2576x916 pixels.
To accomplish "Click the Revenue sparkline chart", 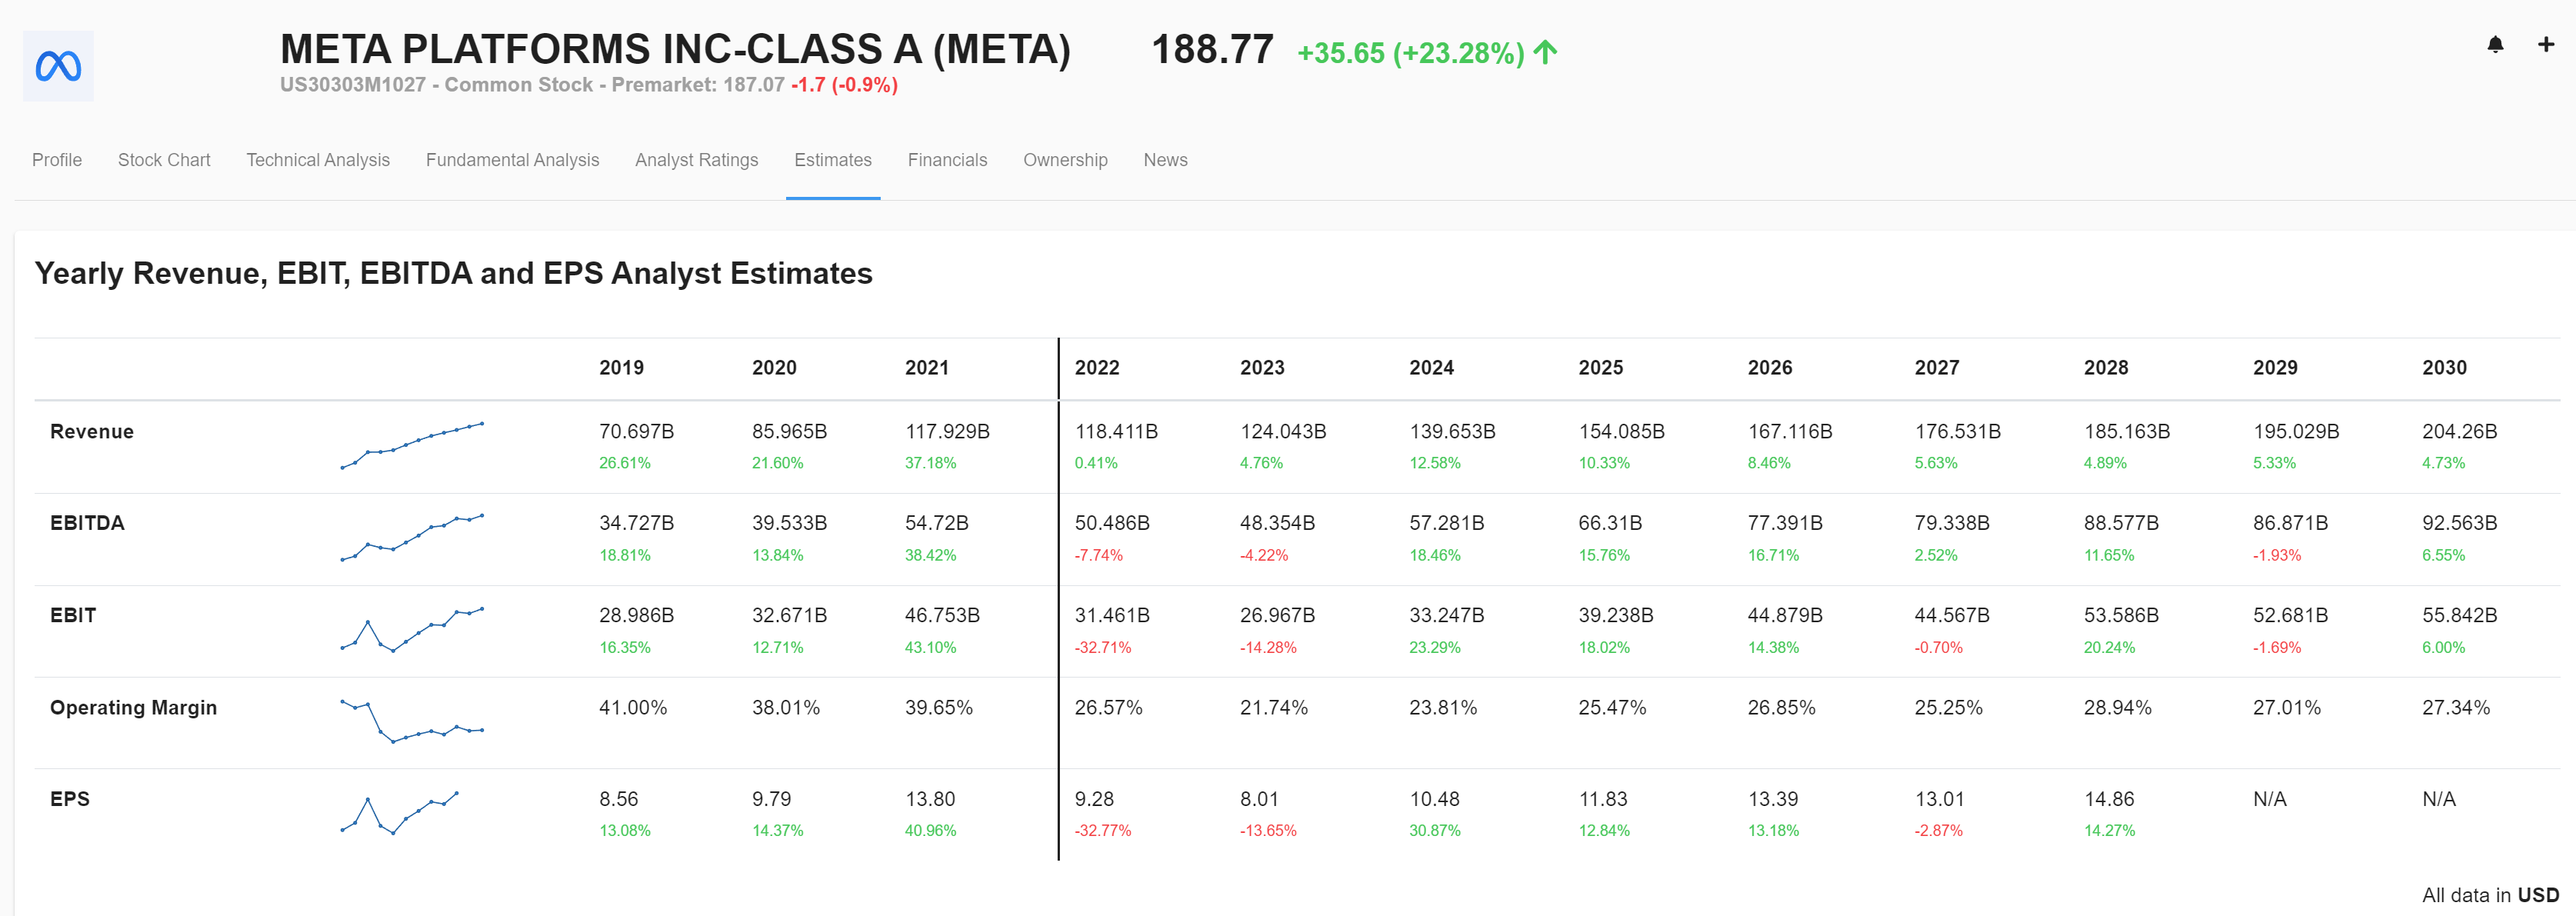I will pos(412,446).
